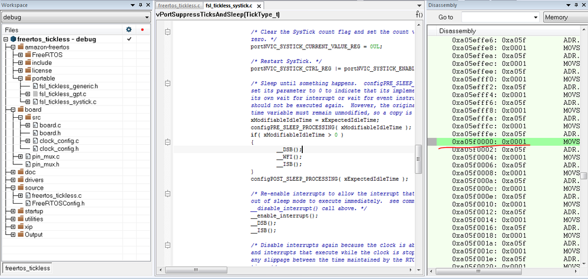Collapse the amazon-freertos folder
This screenshot has width=588, height=279.
pos(13,47)
